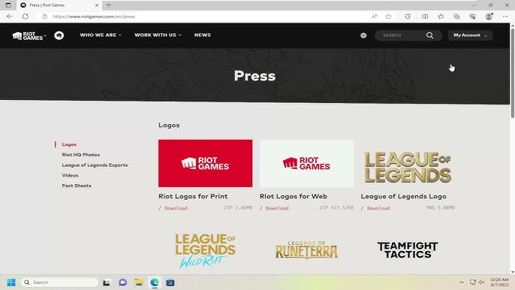Open the My Account dropdown
This screenshot has height=290, width=515.
470,35
